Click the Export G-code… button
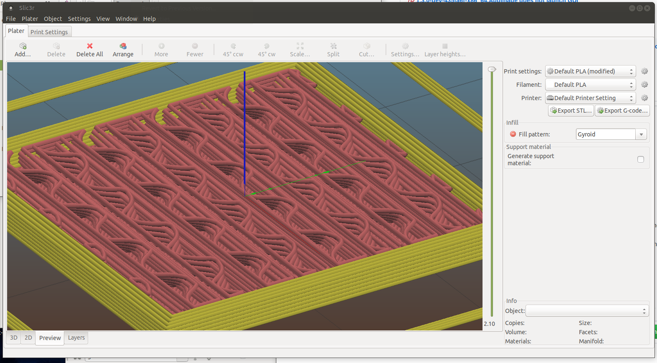 tap(622, 111)
